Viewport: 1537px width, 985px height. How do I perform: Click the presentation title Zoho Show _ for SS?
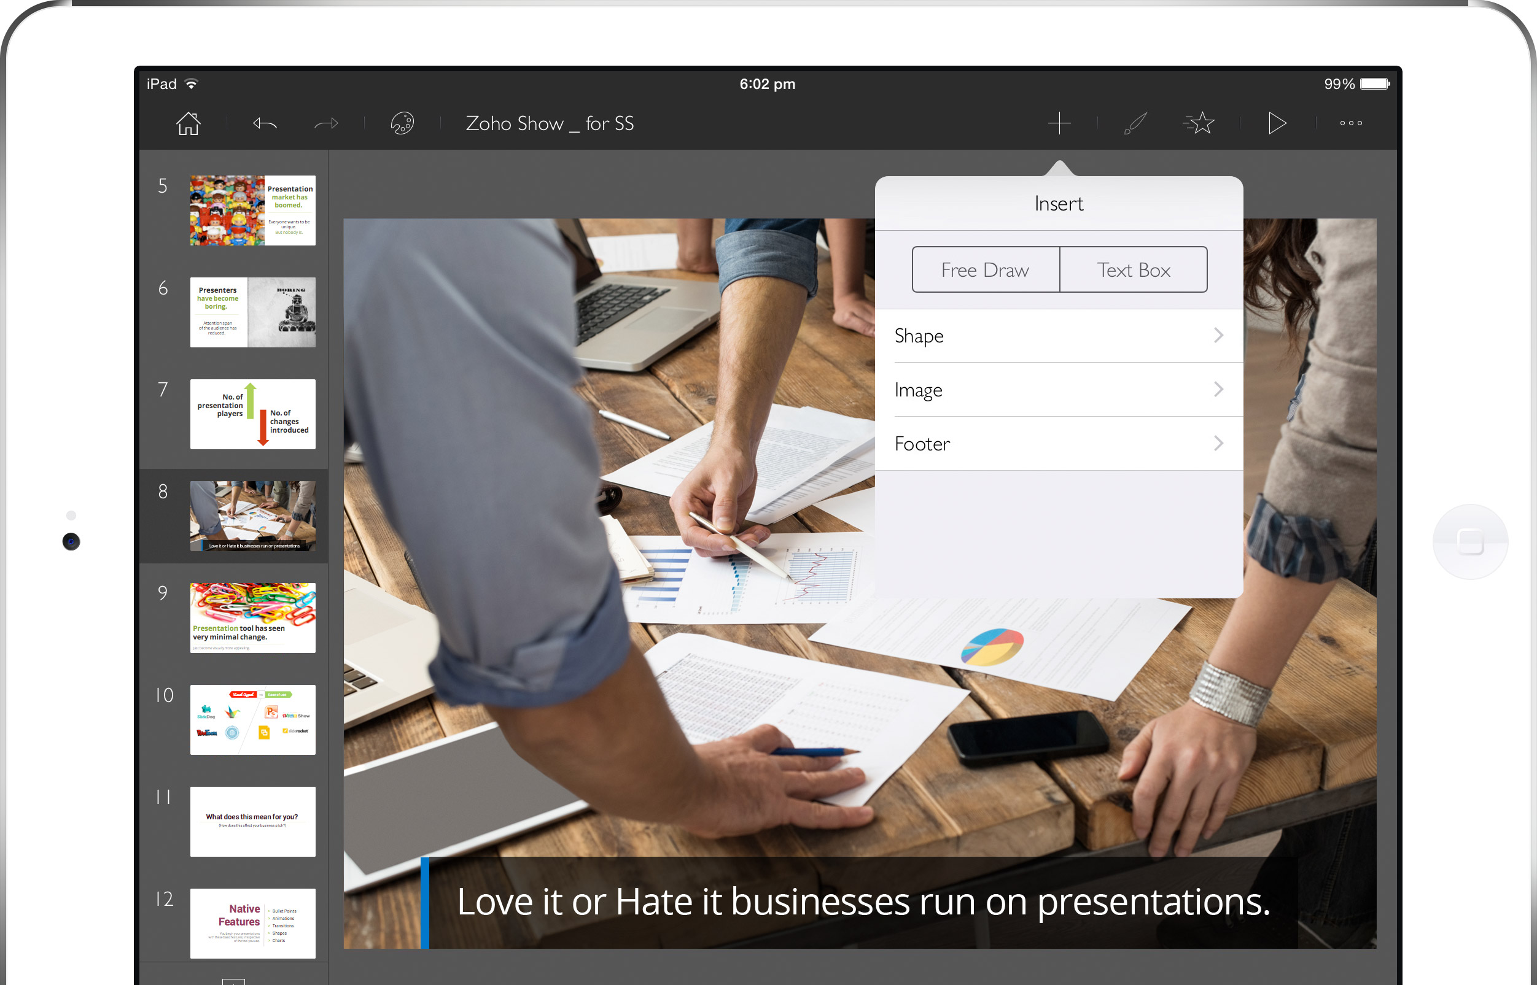550,123
